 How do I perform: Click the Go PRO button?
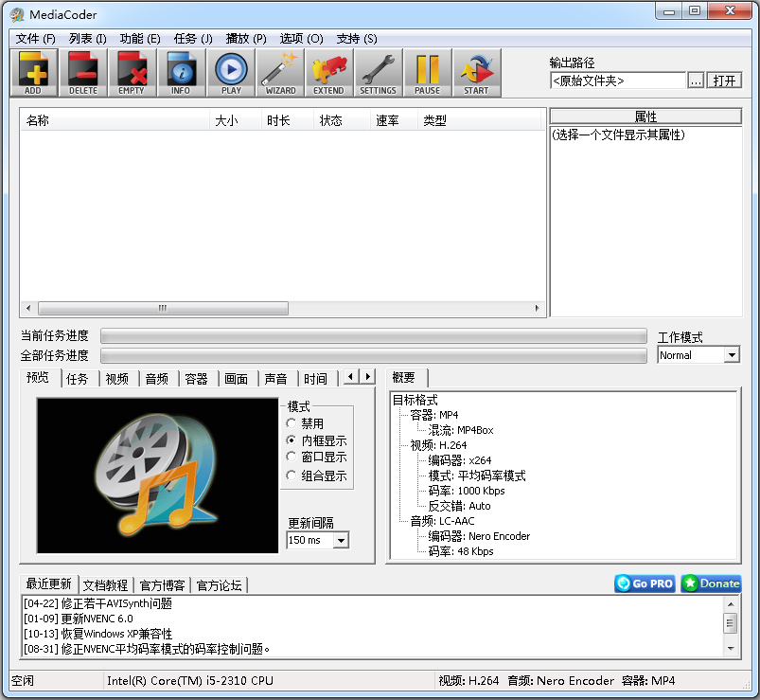645,583
